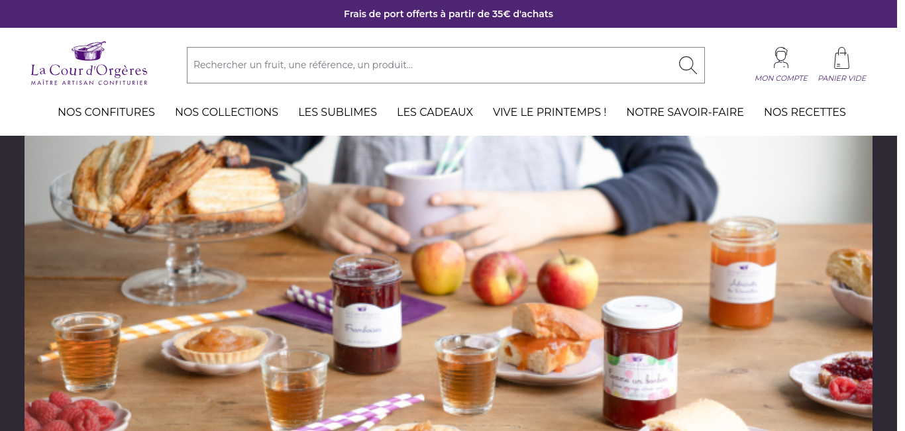Open Mon Compte user icon
This screenshot has width=905, height=431.
[781, 58]
